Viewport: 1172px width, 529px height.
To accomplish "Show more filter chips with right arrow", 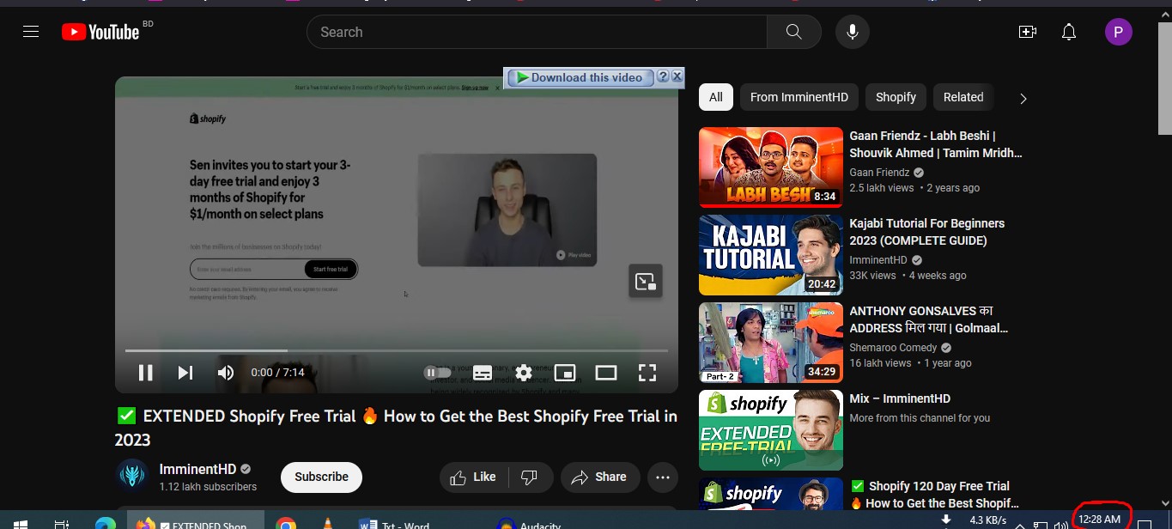I will coord(1023,99).
